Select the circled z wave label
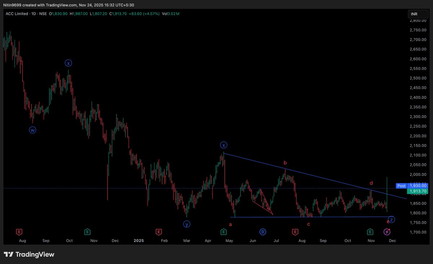Viewport: 433px width, 264px height. pyautogui.click(x=392, y=219)
